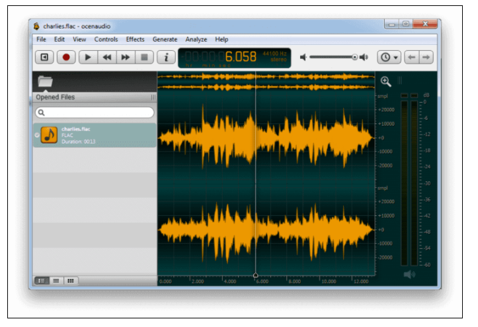Image resolution: width=478 pixels, height=327 pixels.
Task: Minimize the ocenaudio window
Action: click(392, 24)
